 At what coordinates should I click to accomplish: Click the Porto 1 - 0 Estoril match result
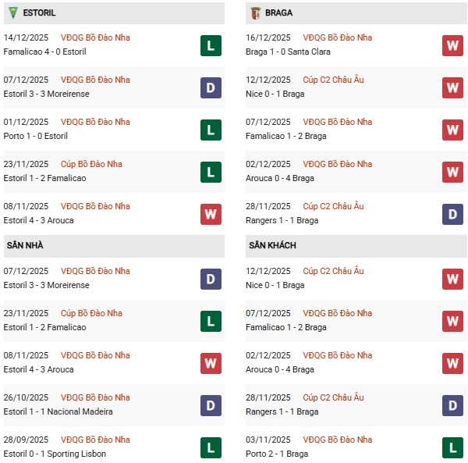tap(35, 136)
